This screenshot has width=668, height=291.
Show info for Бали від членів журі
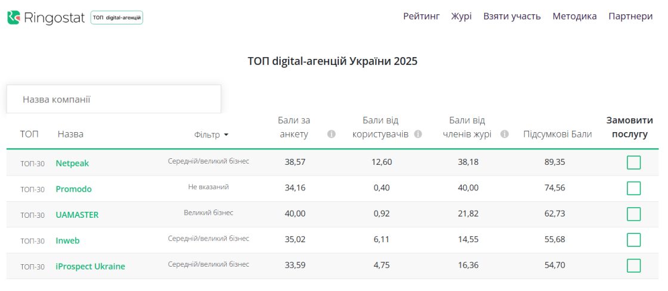click(505, 134)
